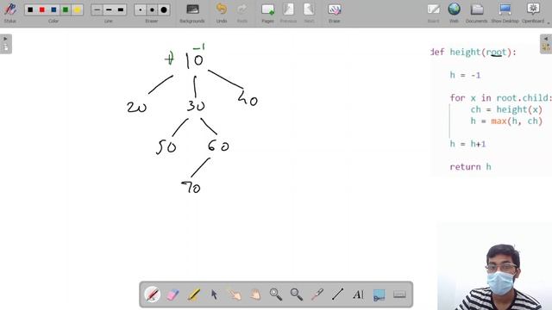This screenshot has width=552, height=310.
Task: Click the 'h = -1' code line
Action: pyautogui.click(x=465, y=75)
